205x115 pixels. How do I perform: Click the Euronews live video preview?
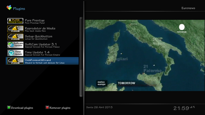click(144, 55)
